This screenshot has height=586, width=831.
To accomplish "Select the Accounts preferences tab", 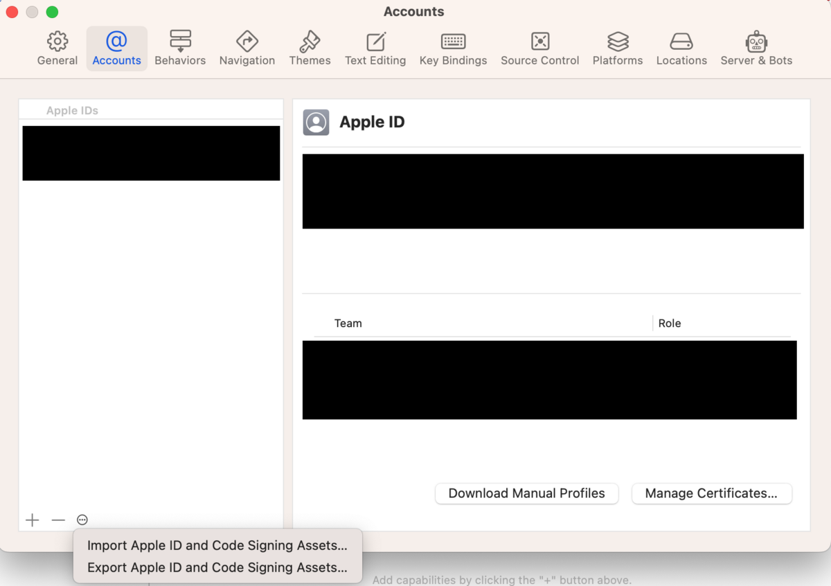I will click(x=117, y=48).
